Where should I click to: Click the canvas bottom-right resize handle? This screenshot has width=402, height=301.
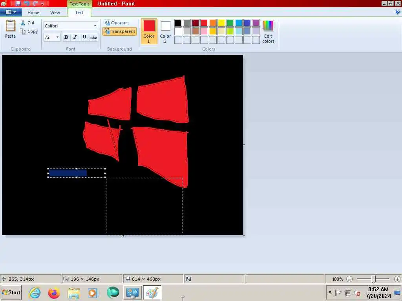[x=244, y=236]
